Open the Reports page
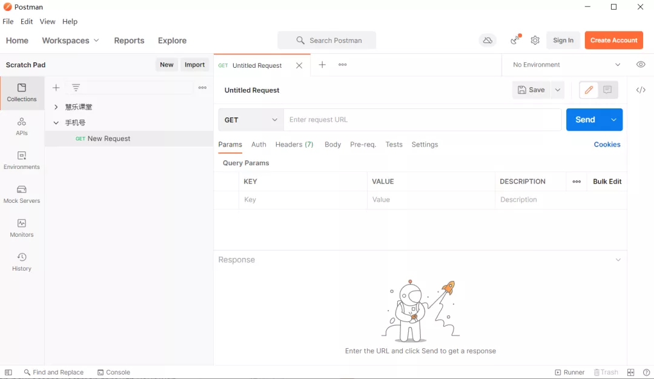The width and height of the screenshot is (654, 379). point(129,41)
